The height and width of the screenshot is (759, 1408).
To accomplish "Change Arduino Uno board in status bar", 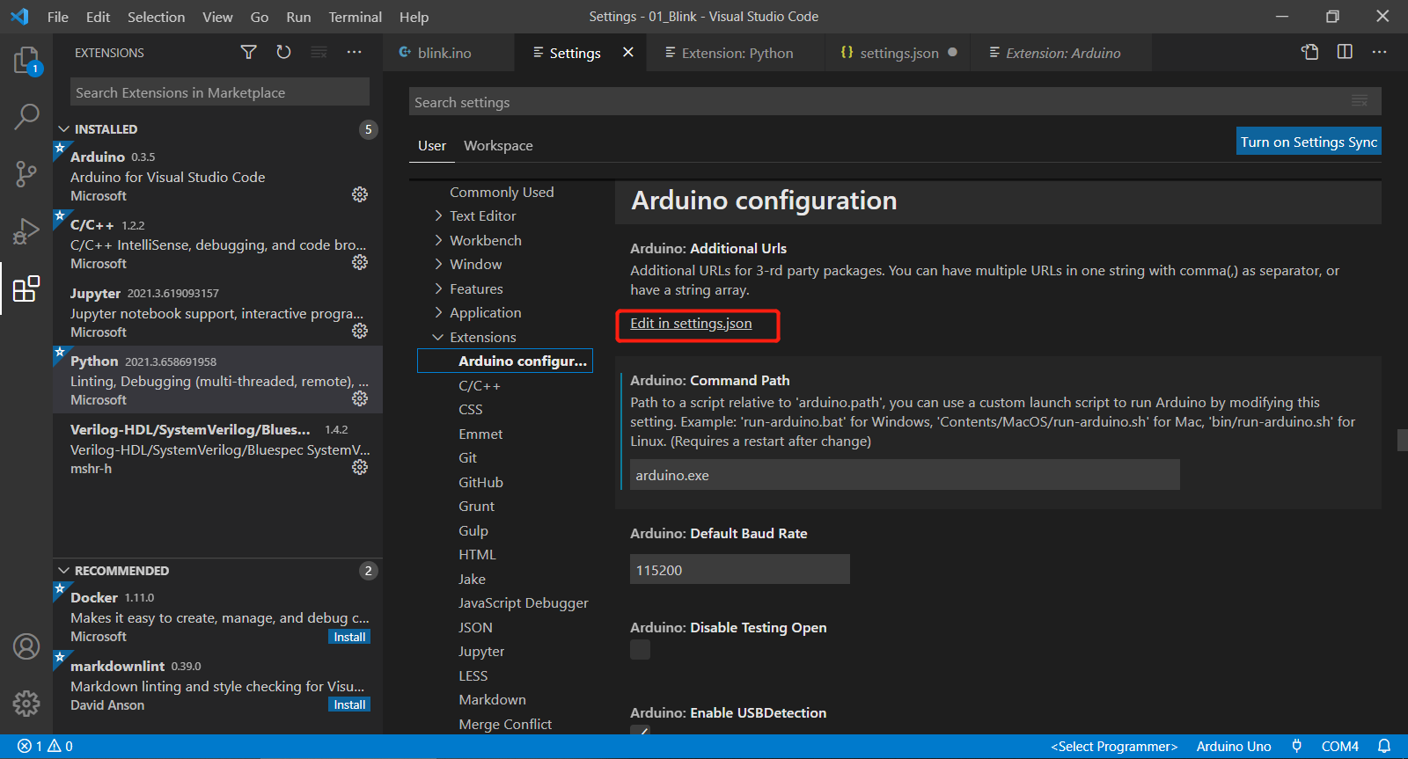I will click(x=1234, y=747).
